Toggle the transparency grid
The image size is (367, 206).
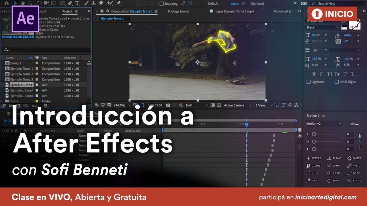pos(219,105)
